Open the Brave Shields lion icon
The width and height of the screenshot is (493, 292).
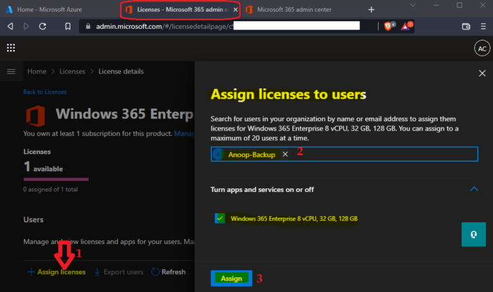[388, 26]
